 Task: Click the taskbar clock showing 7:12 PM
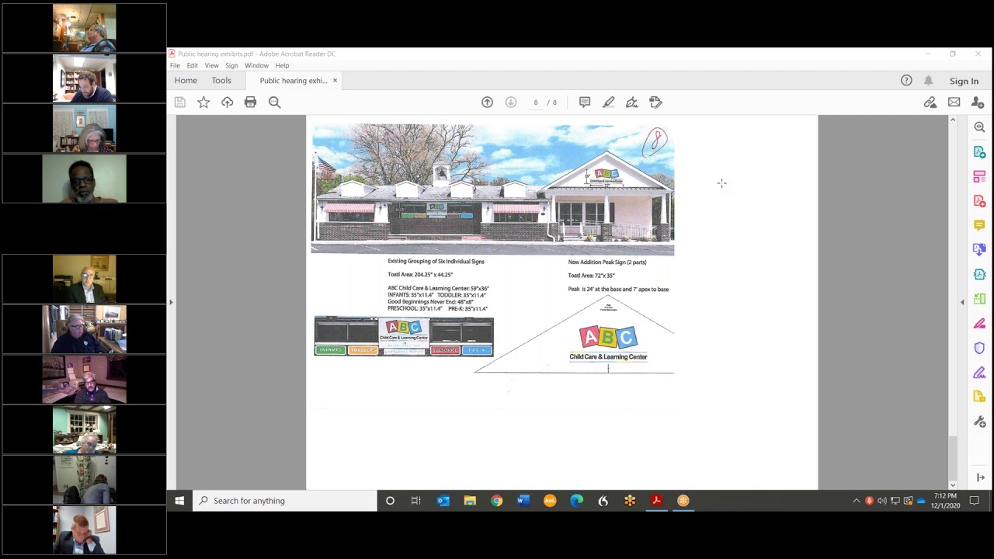point(945,501)
